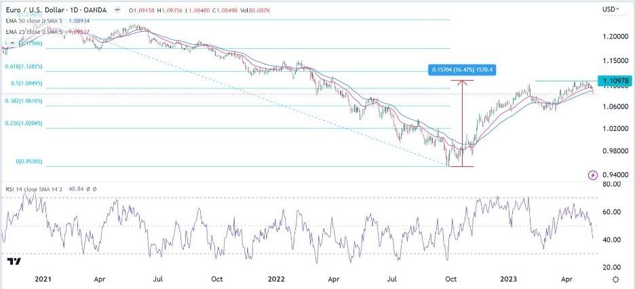
Task: Select the red price range measurement arrow
Action: coord(463,123)
